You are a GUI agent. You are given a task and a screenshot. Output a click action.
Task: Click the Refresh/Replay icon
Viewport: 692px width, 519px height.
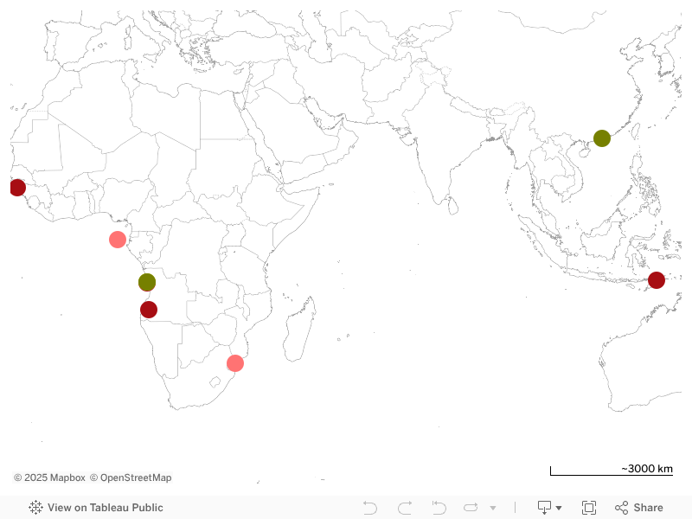(x=471, y=508)
